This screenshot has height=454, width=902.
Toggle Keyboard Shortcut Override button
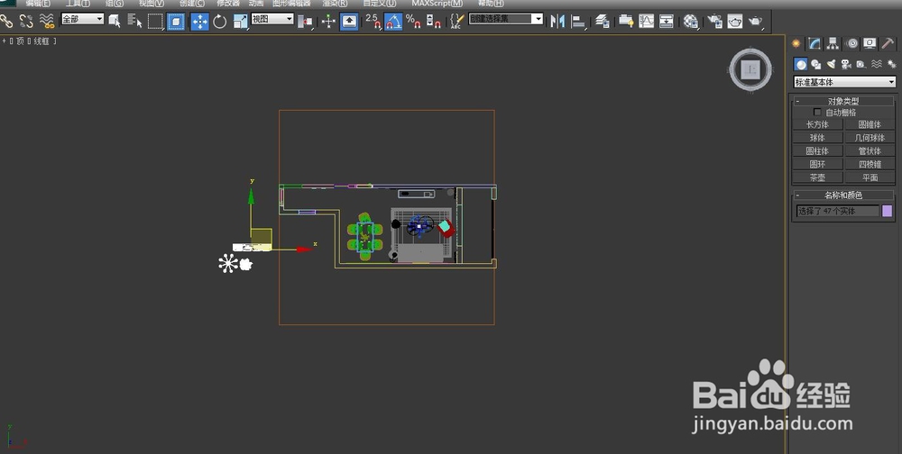(x=349, y=22)
